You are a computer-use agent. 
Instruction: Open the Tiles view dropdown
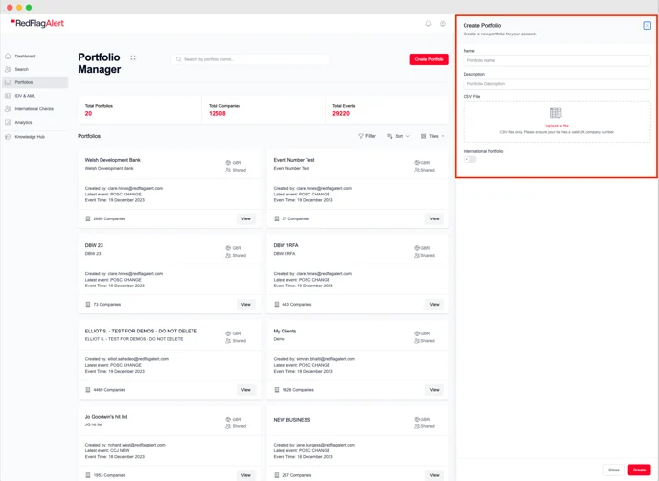click(433, 136)
